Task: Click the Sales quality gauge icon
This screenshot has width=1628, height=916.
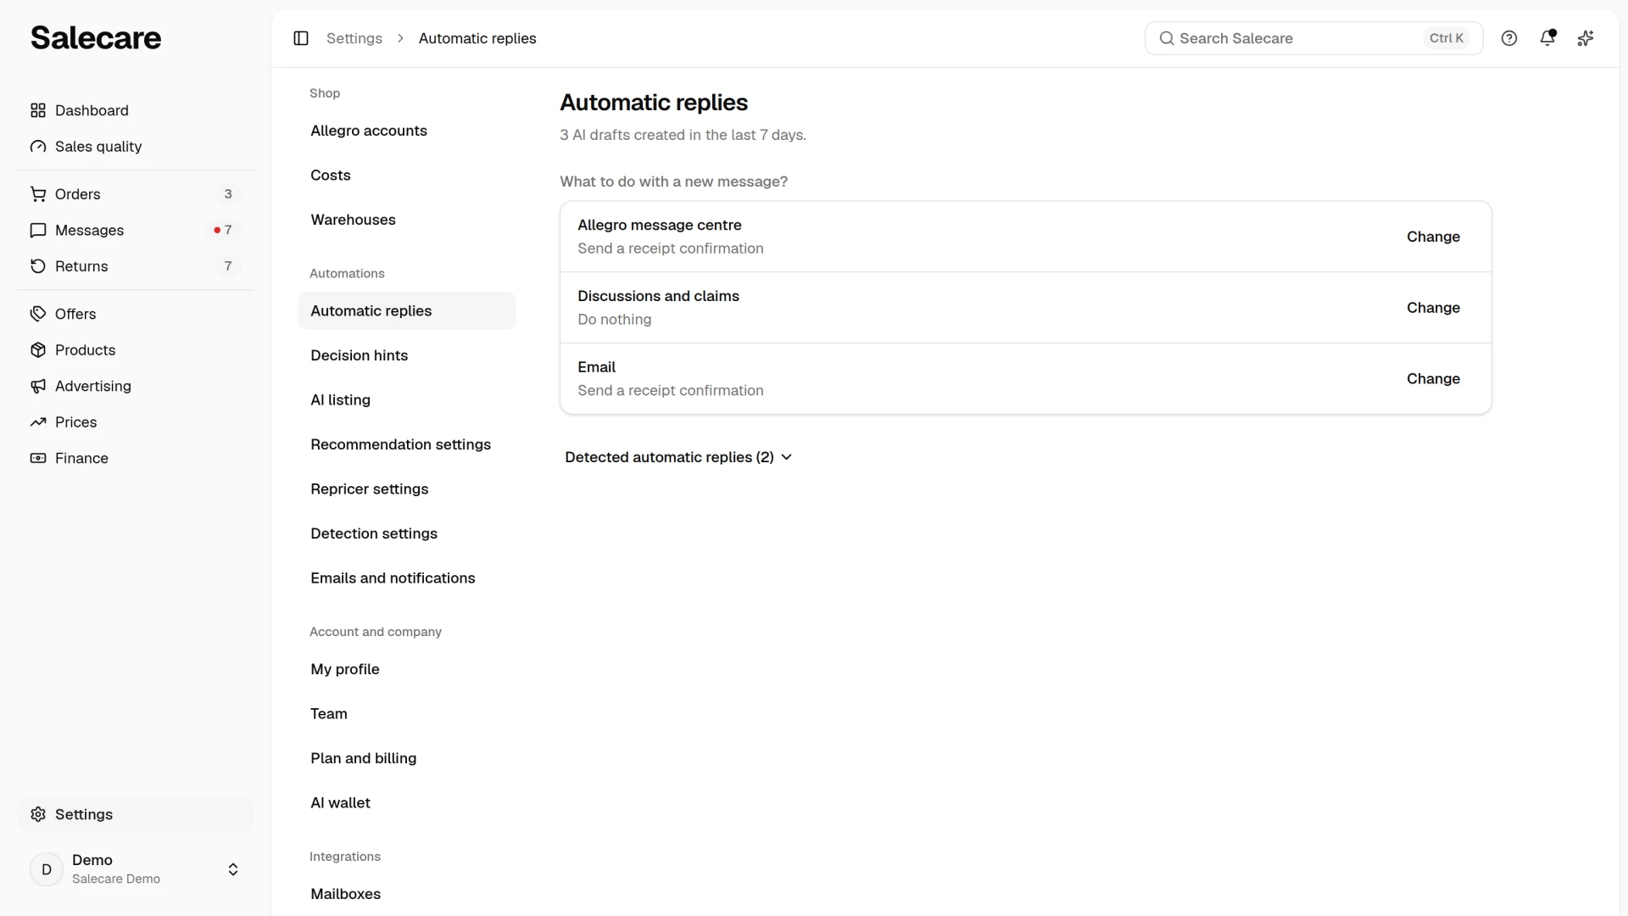Action: point(38,147)
